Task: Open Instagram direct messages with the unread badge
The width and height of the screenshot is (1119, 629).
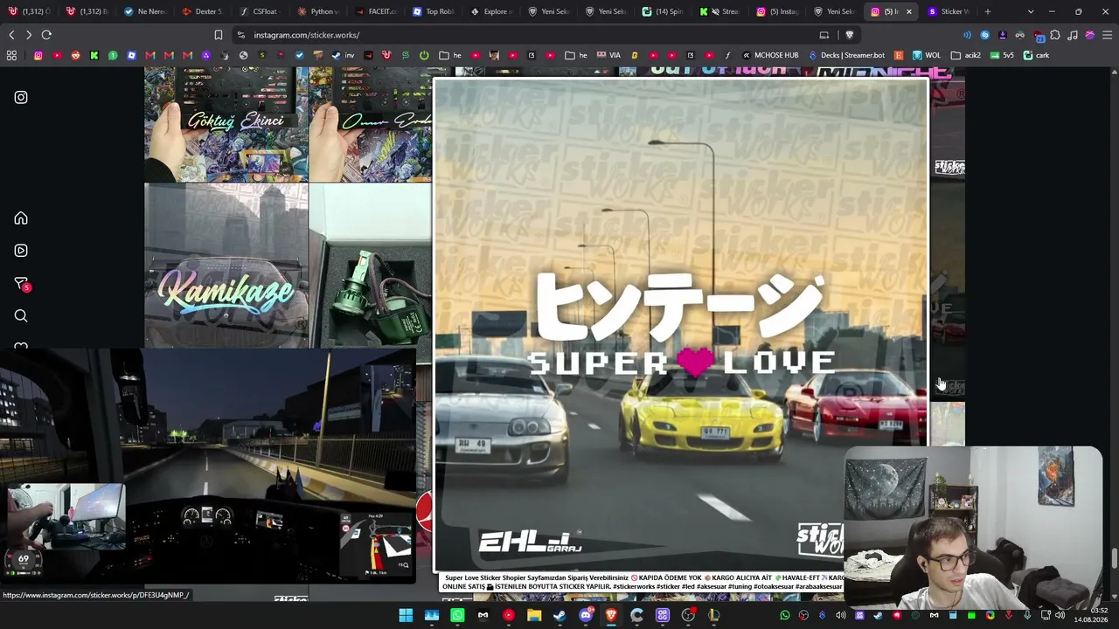Action: [x=22, y=283]
